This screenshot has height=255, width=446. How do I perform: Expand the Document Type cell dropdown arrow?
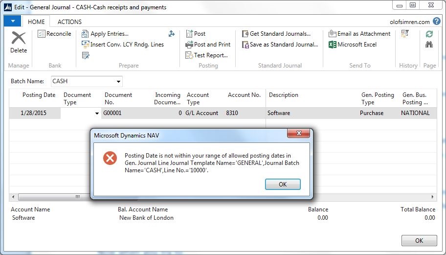tap(97, 113)
